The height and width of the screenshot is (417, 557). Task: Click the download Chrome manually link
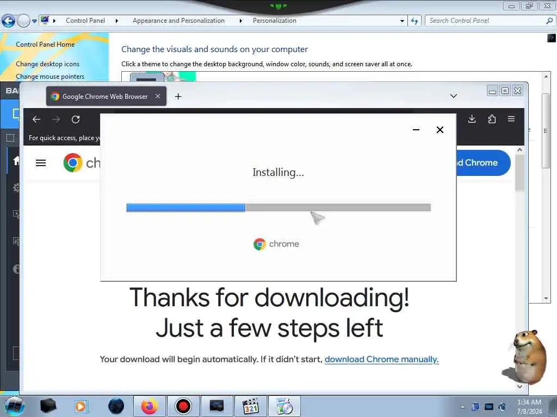tap(381, 359)
